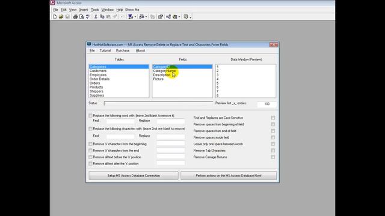Open the About menu
The image size is (385, 216).
pos(140,50)
